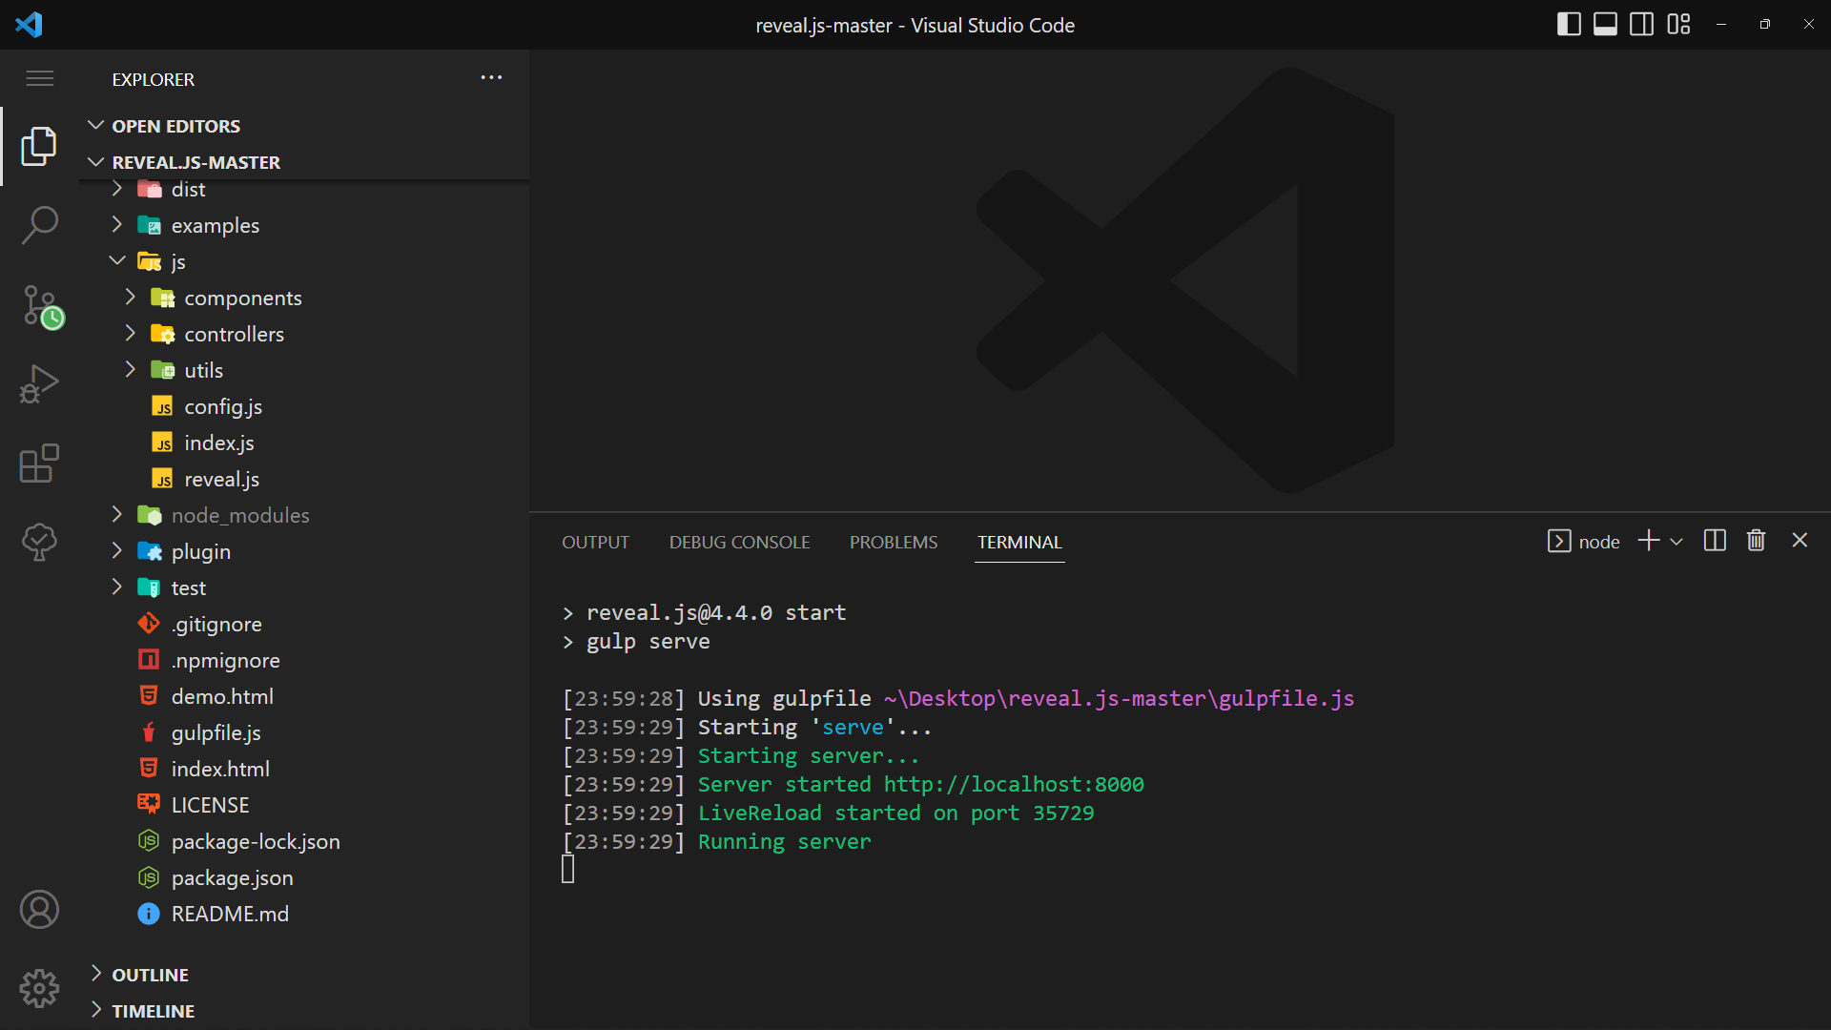Expand the node_modules folder
Image resolution: width=1831 pixels, height=1030 pixels.
pos(303,515)
